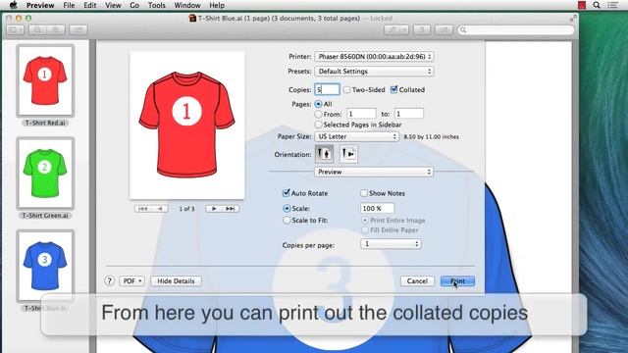The width and height of the screenshot is (628, 353).
Task: Open the highlight pen options arrow
Action: (403, 30)
